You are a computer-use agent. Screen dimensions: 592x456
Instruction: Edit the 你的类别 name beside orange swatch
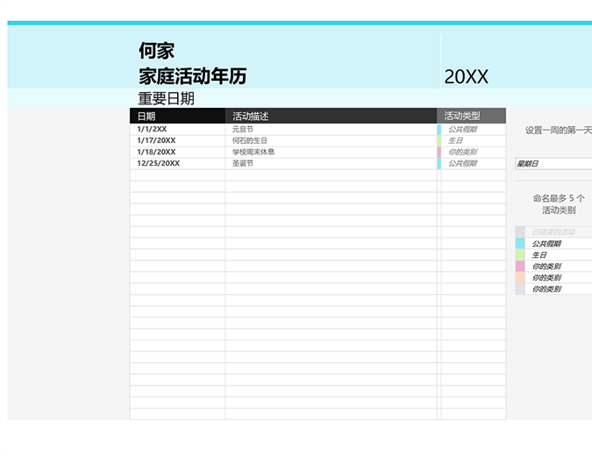click(x=559, y=277)
